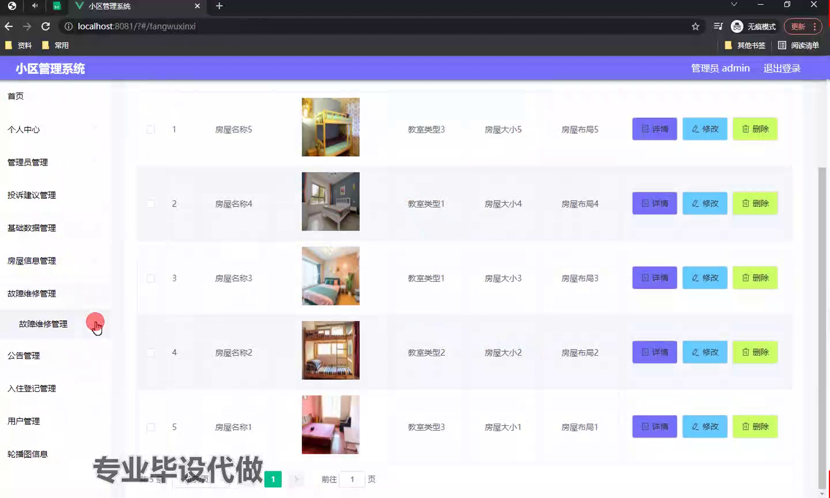This screenshot has height=498, width=830.
Task: Open the 其他书签 folder
Action: [745, 46]
